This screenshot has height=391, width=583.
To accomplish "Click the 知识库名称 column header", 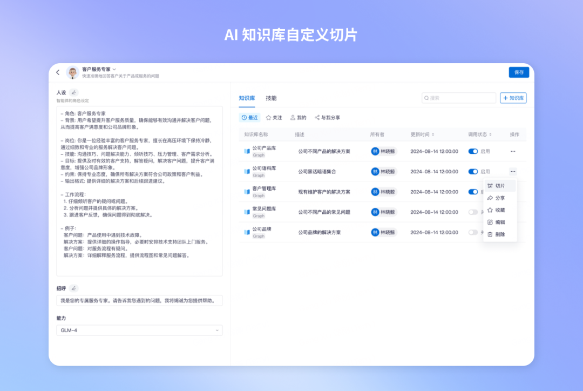I will (x=256, y=134).
